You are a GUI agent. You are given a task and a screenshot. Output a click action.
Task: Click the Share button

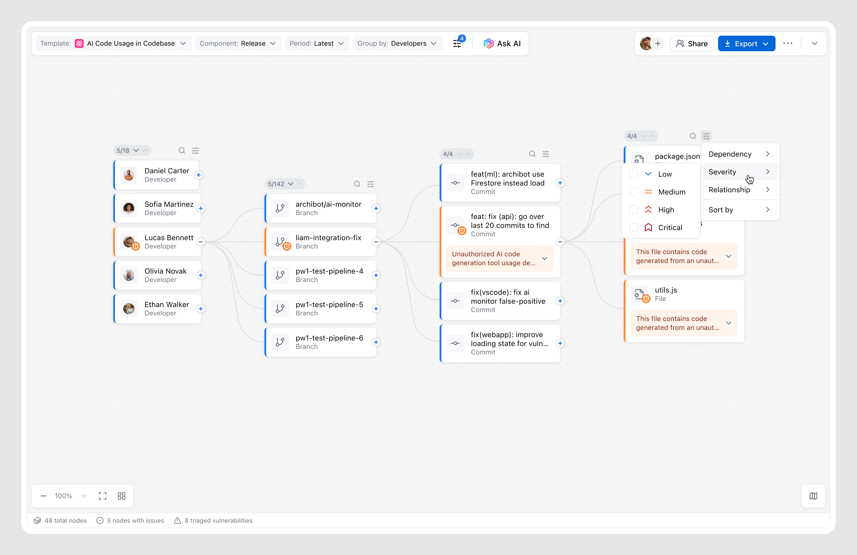[x=692, y=43]
